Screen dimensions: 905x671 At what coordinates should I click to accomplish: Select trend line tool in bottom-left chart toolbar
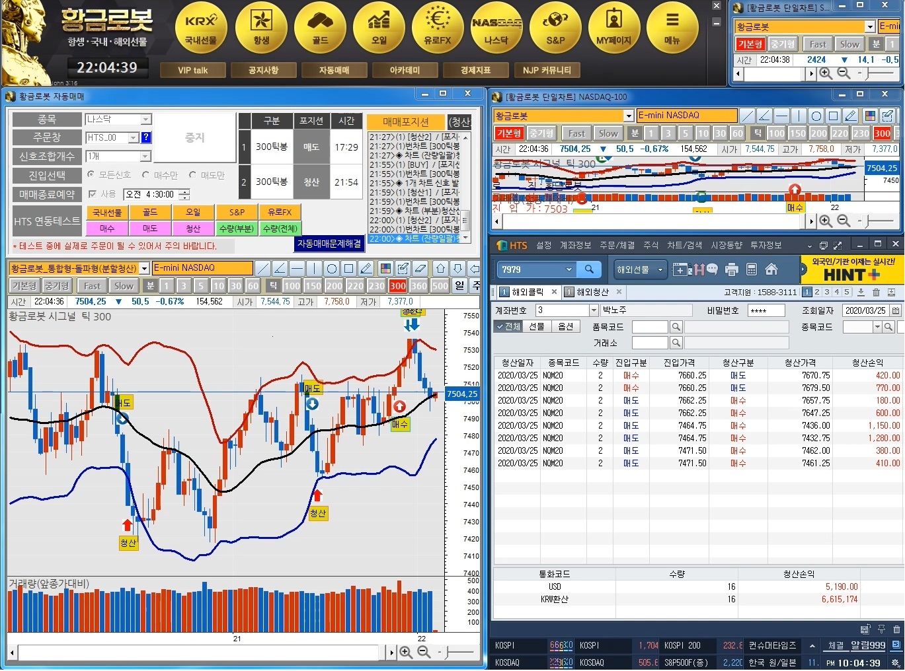[x=262, y=268]
